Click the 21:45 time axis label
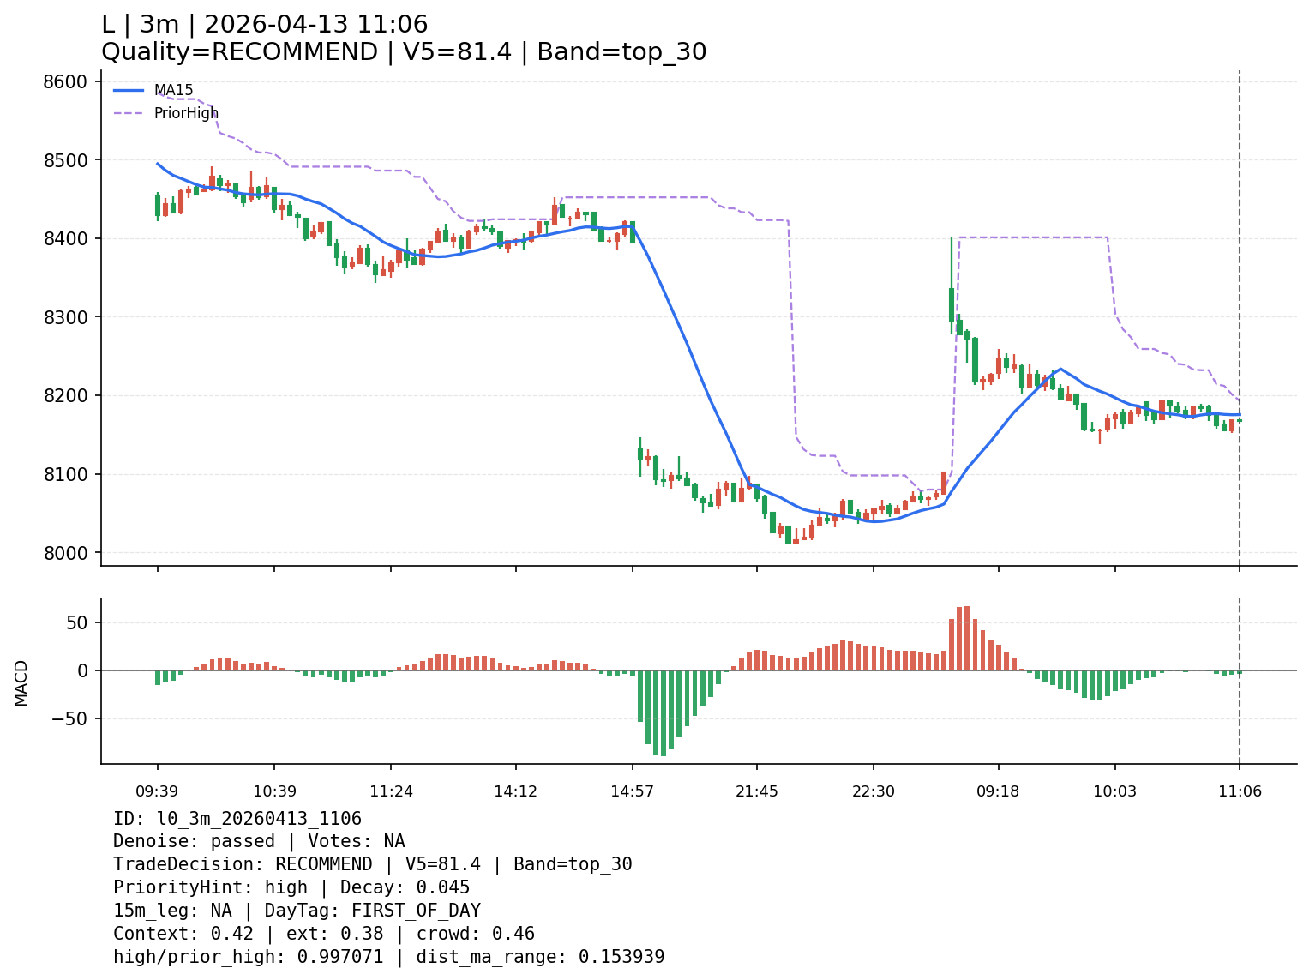Screen dimensions: 1309x980 click(756, 791)
